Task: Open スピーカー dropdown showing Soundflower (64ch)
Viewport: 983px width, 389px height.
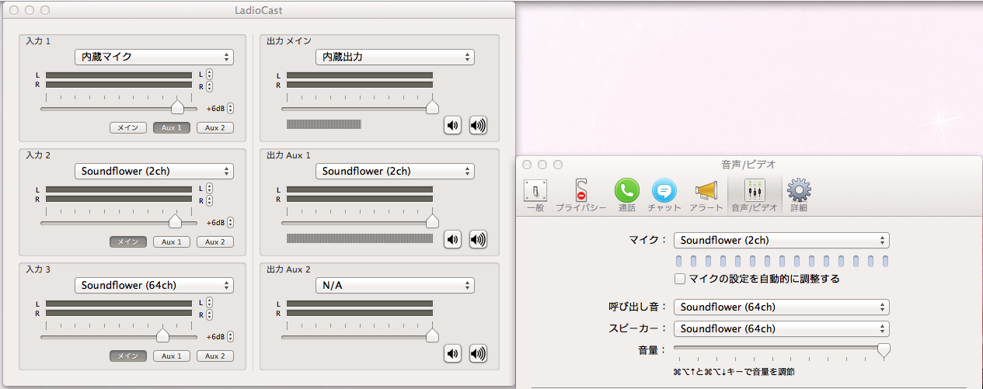Action: (781, 328)
